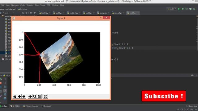Open the Run panel settings gear
Viewport: 198px width, 111px height.
point(192,75)
